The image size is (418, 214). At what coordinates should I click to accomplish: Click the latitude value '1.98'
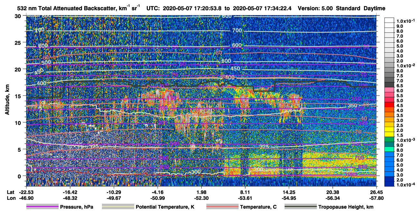201,192
